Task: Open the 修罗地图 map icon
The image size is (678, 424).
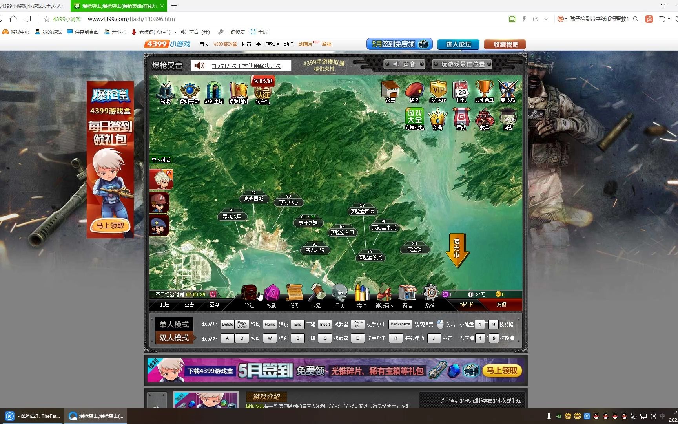Action: tap(238, 93)
